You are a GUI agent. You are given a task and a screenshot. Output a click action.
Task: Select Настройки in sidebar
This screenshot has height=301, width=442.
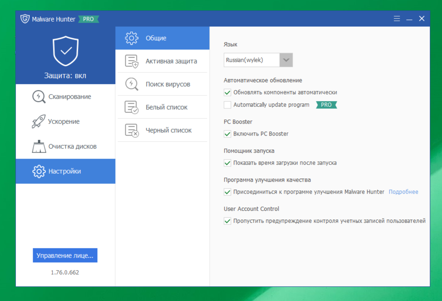click(65, 171)
